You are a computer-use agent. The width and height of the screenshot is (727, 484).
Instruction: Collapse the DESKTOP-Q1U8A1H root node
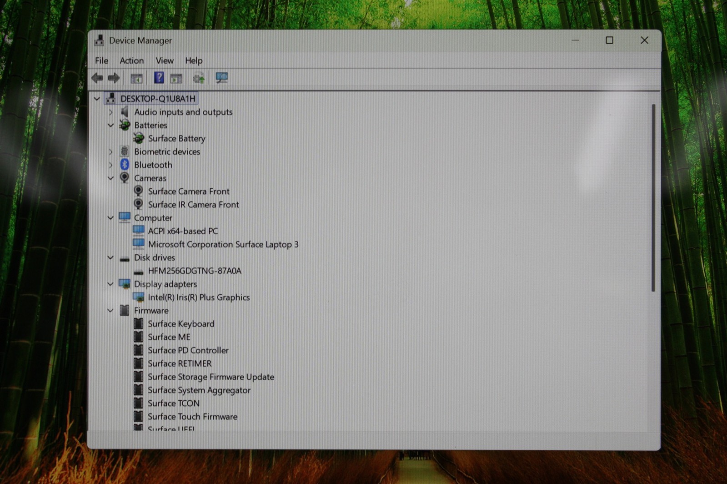coord(96,98)
